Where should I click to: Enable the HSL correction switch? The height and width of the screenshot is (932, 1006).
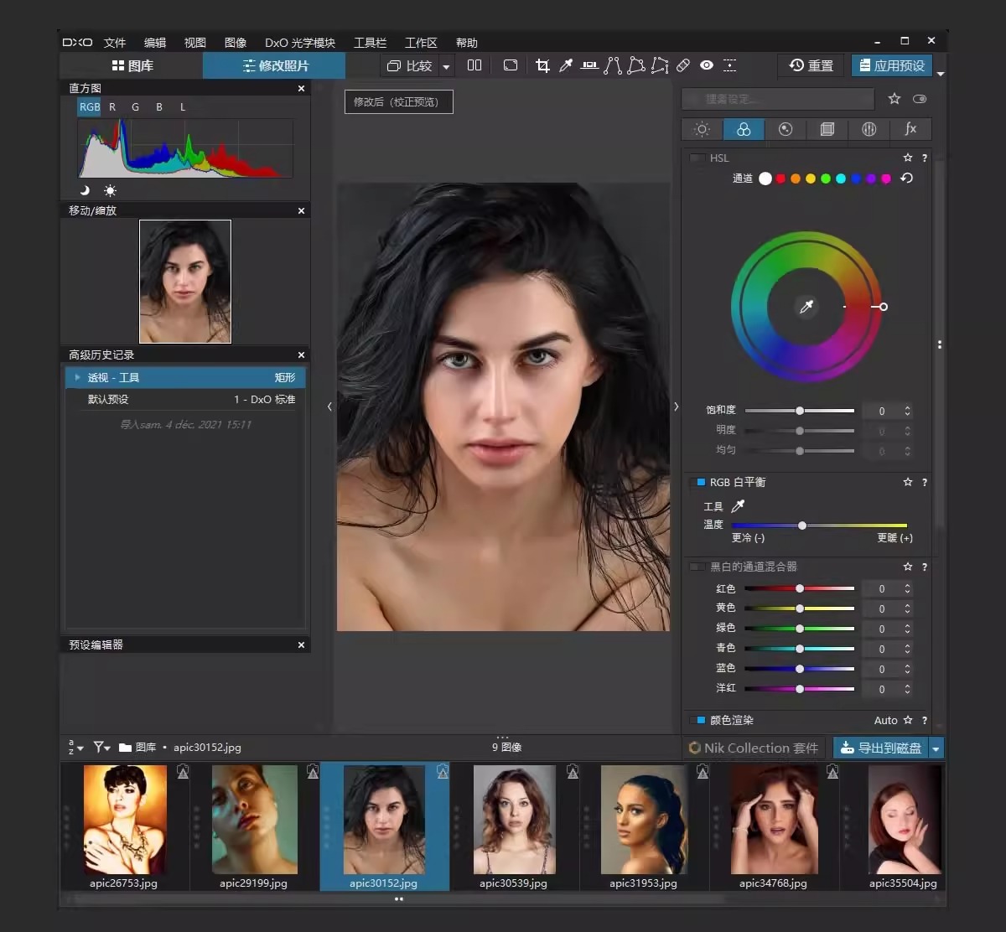(697, 158)
